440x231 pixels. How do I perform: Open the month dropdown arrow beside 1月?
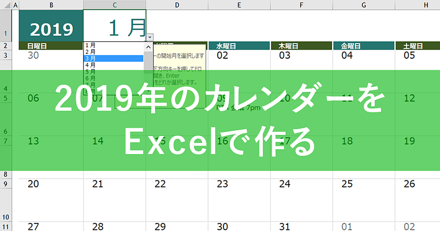(x=150, y=37)
